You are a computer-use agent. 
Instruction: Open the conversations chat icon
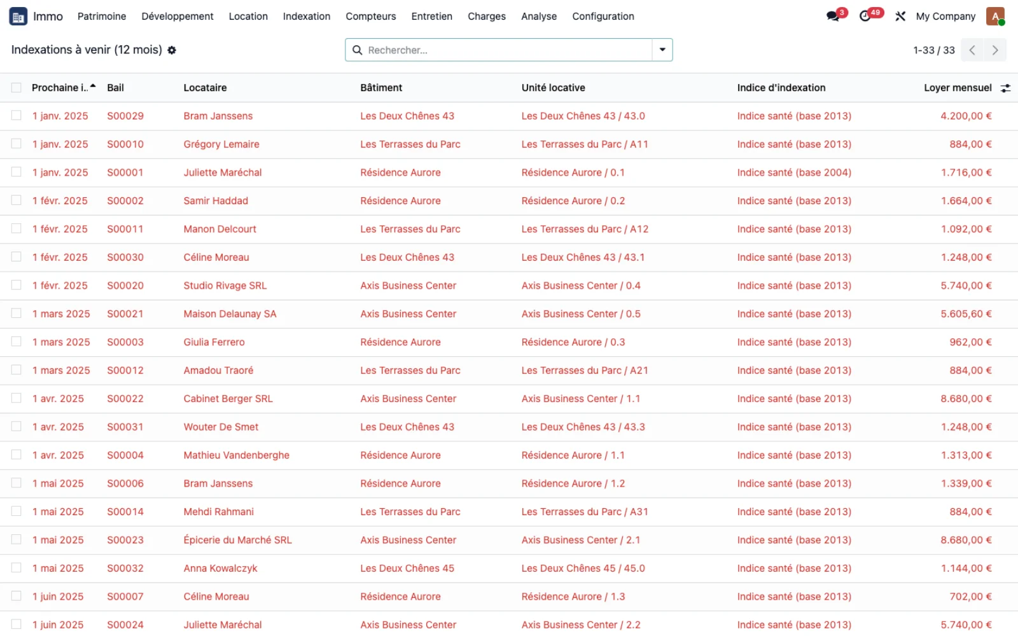(833, 17)
